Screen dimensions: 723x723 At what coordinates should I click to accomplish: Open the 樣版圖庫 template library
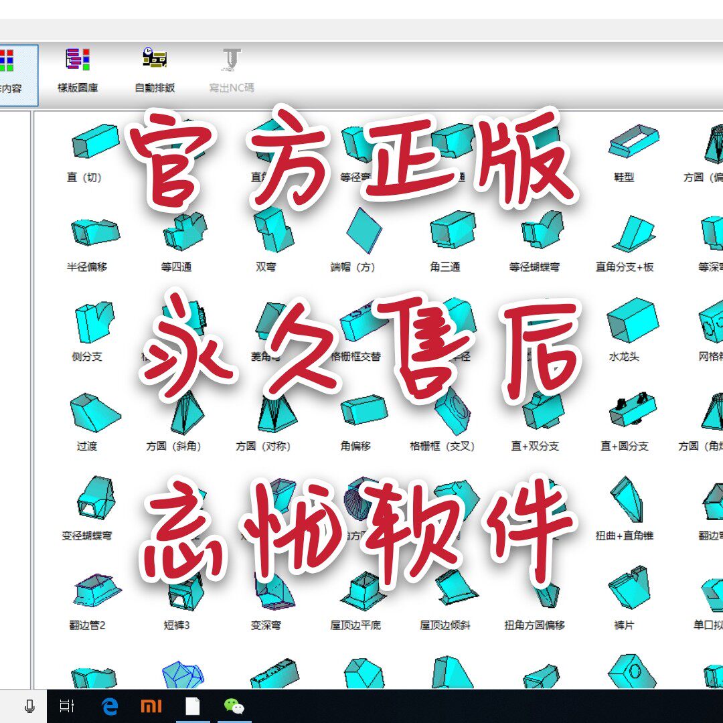tap(78, 70)
